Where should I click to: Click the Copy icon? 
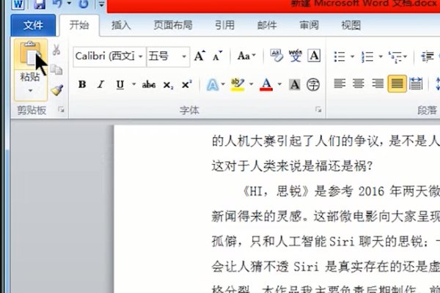56,70
